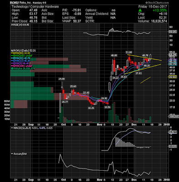
Task: Click the 18.56 price low label
Action: coord(107,107)
